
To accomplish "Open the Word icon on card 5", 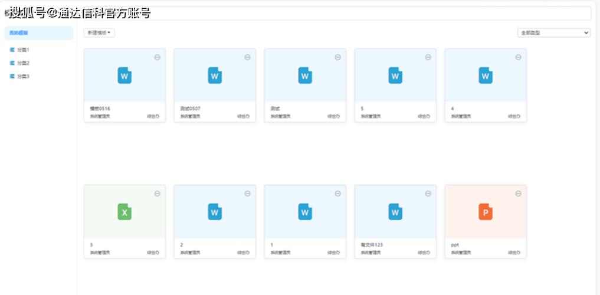I will [395, 76].
